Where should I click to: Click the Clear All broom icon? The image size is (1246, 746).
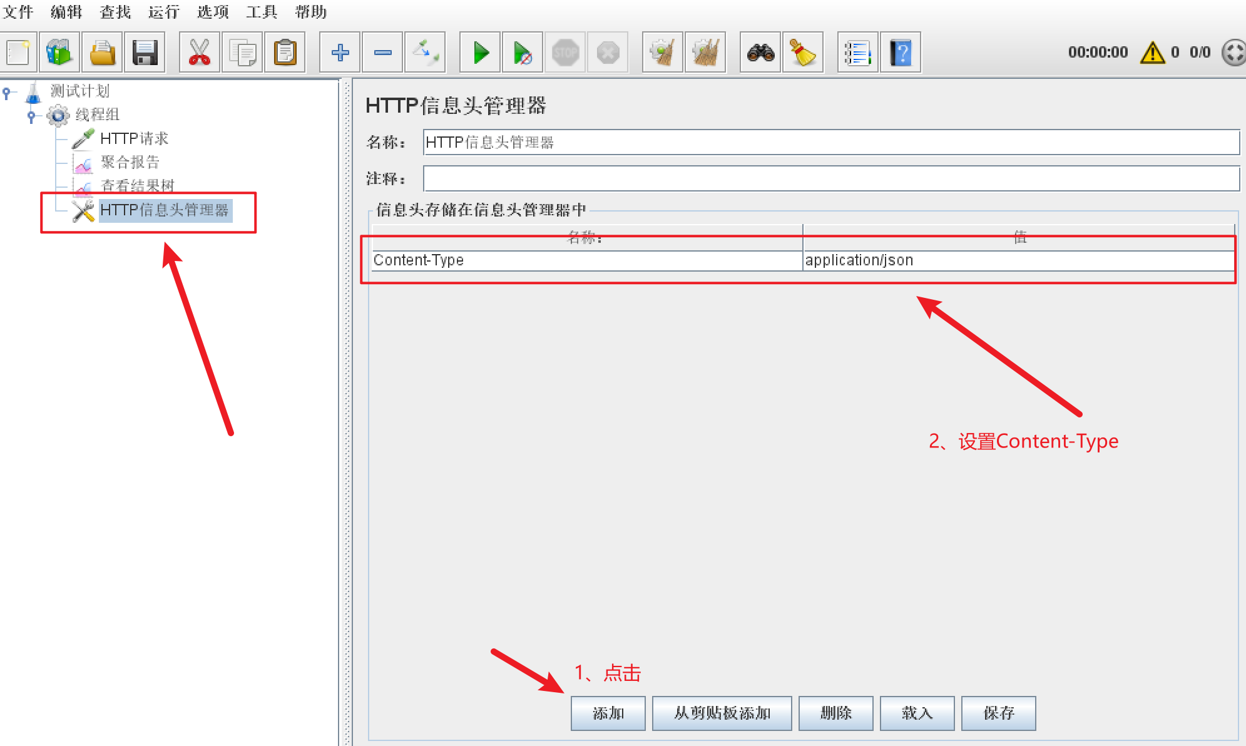pos(705,53)
